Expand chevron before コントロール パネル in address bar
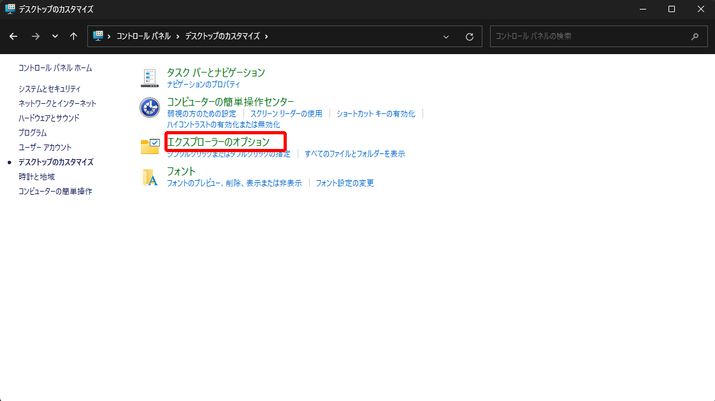 (x=109, y=36)
